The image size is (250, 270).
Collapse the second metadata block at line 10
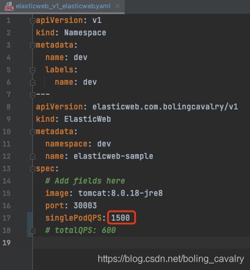tap(32, 132)
